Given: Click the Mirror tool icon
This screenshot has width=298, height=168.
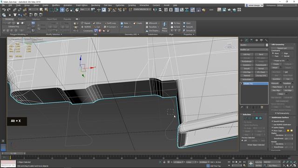Looking at the screenshot, I should point(155,10).
